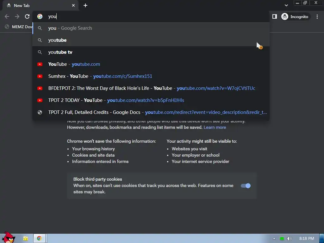
Task: Click 'Cookies and site data' bullet text
Action: point(93,155)
